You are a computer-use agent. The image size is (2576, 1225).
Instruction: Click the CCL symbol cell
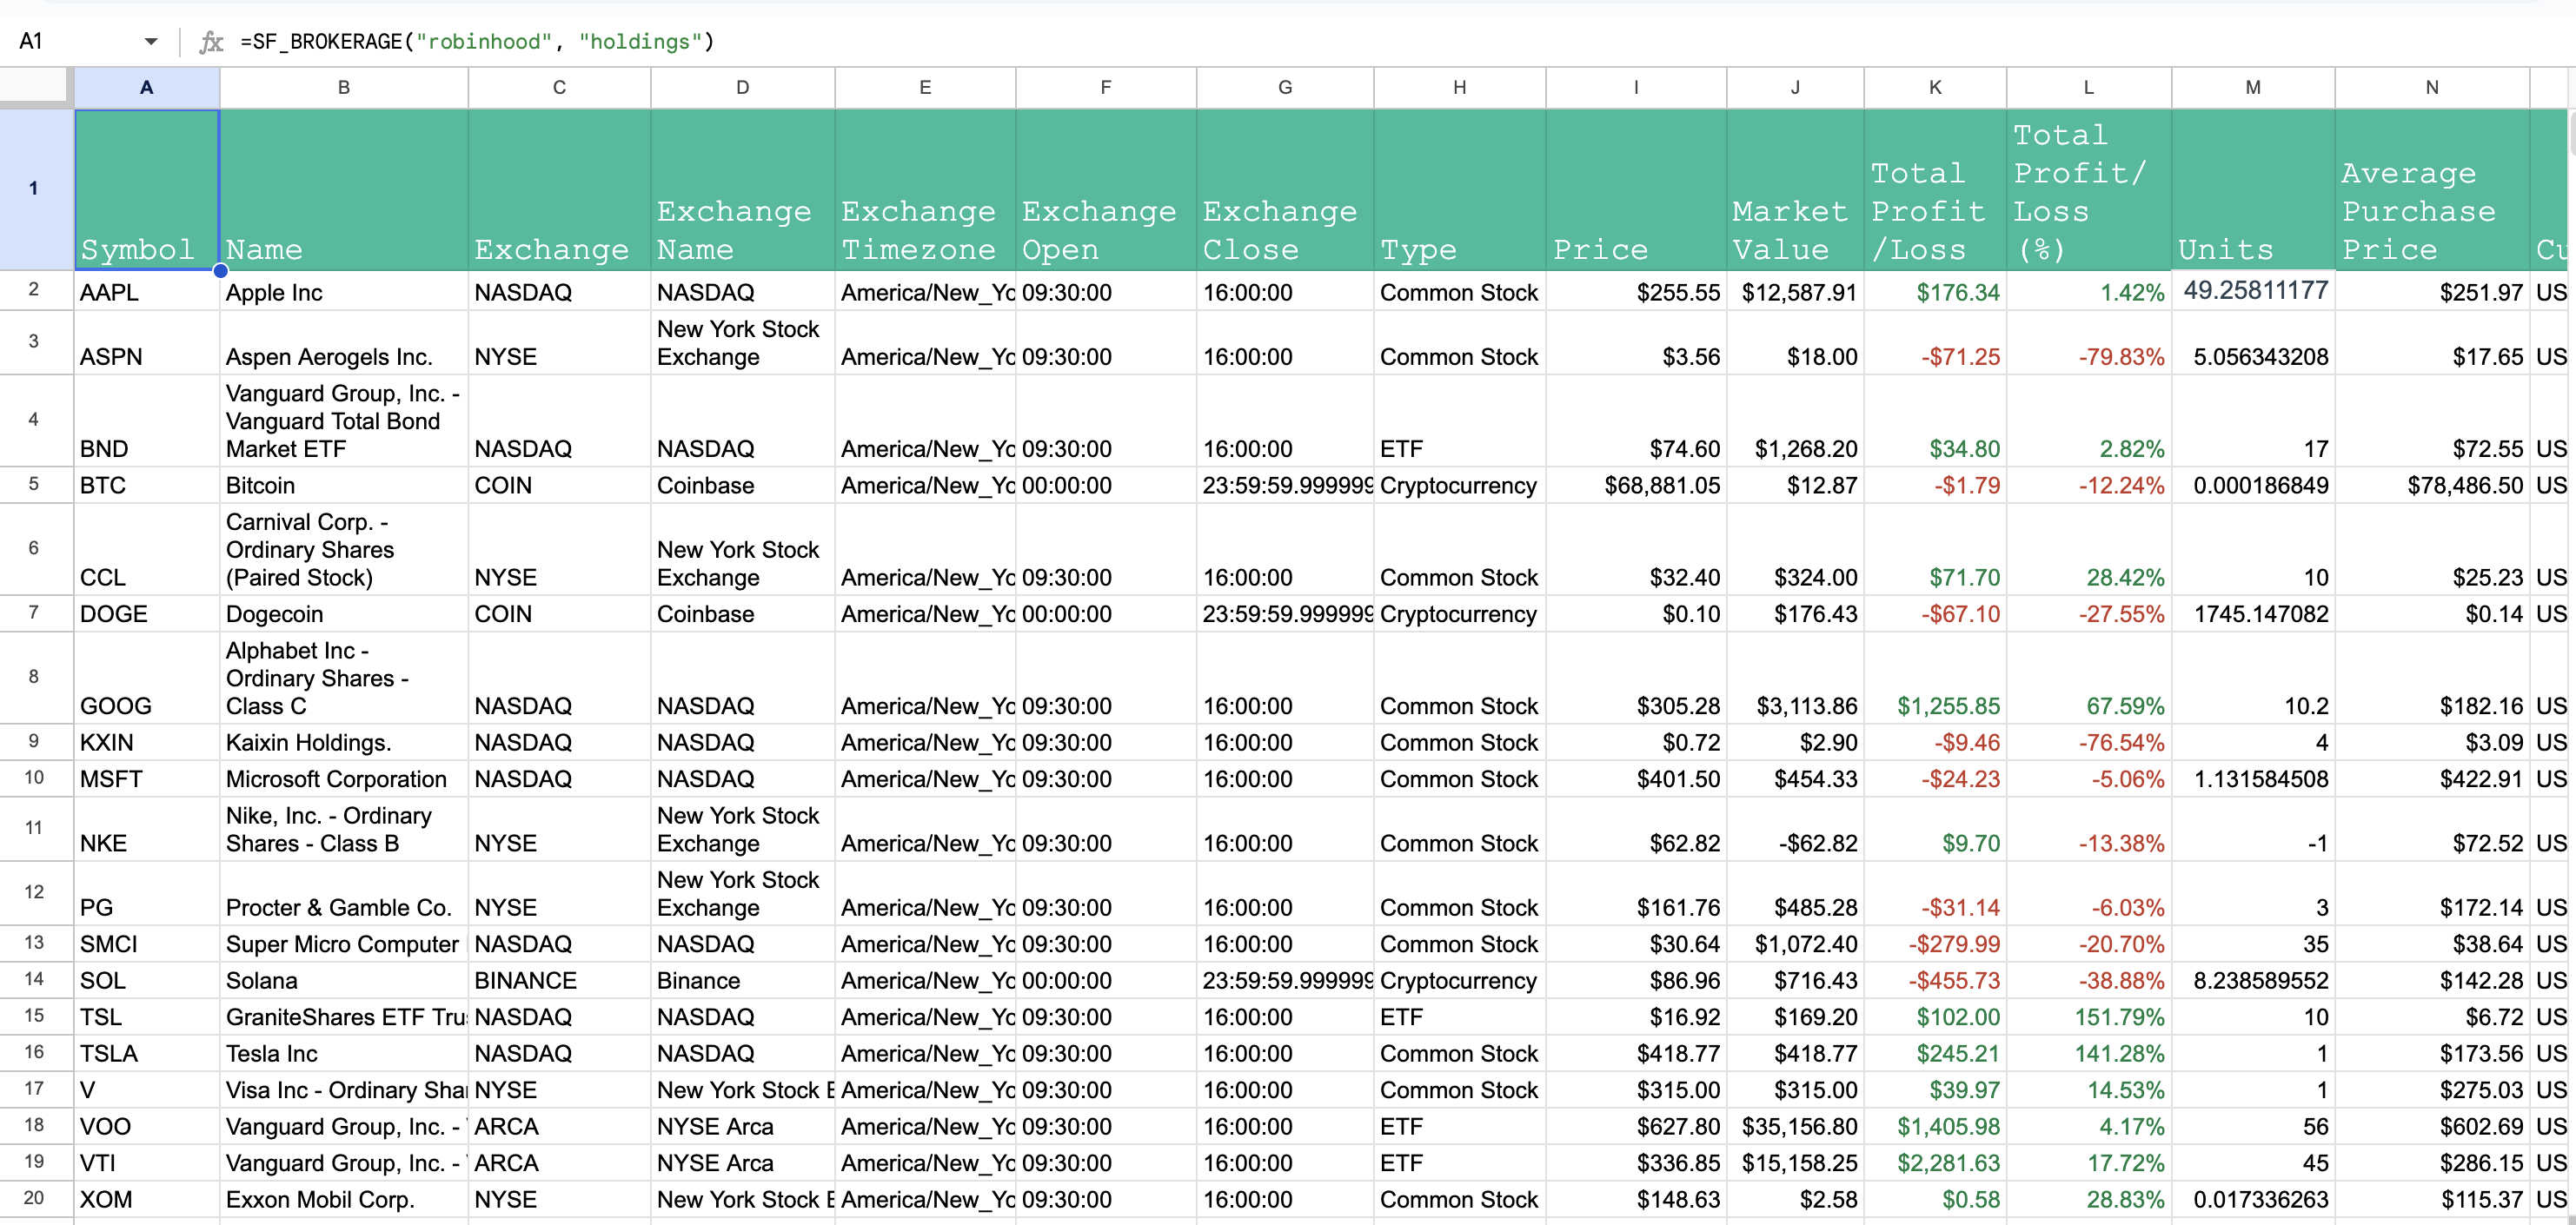(x=147, y=549)
